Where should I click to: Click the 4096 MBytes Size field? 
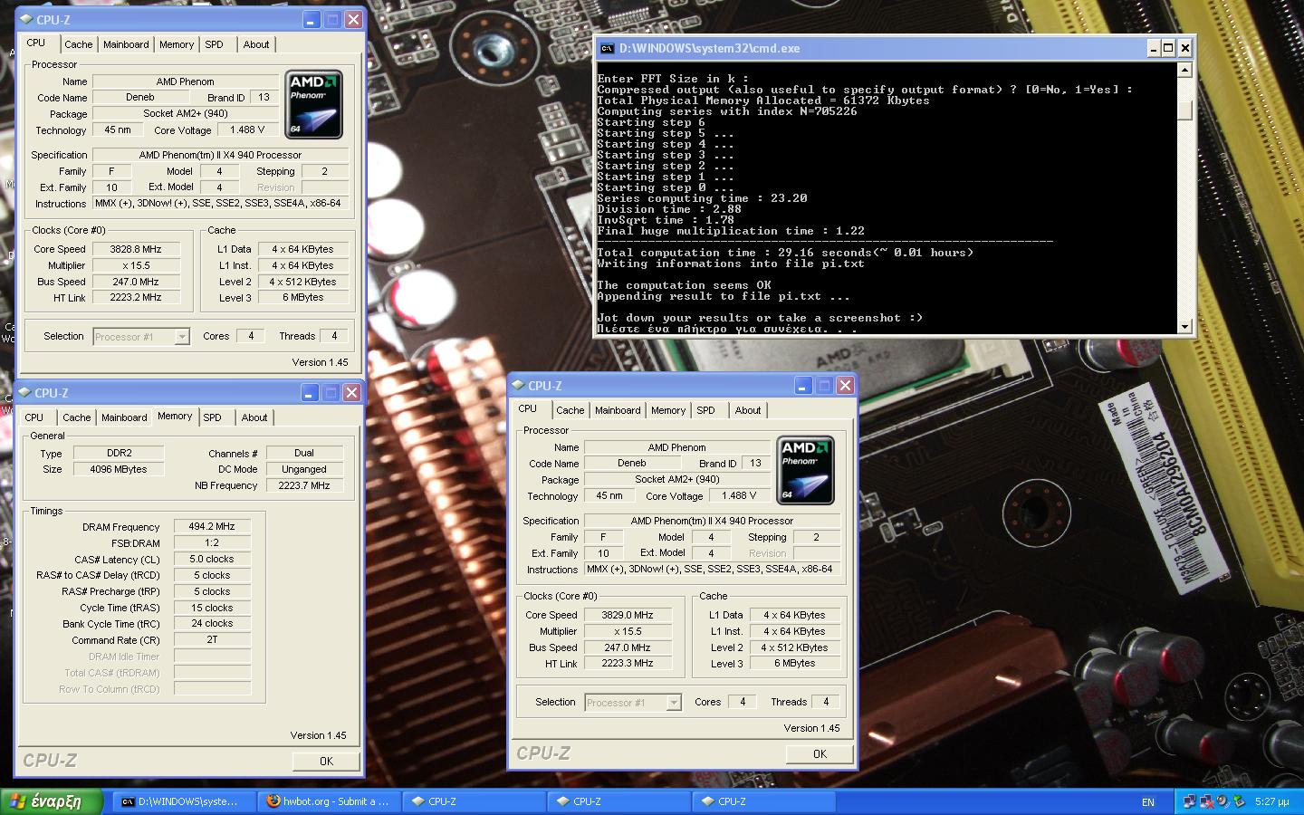click(118, 469)
